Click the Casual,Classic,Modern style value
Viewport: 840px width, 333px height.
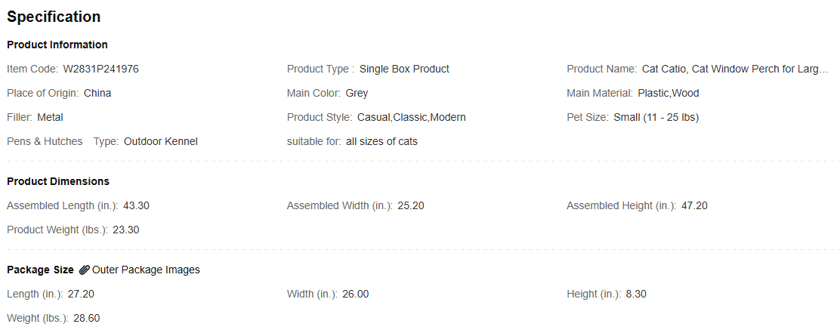pyautogui.click(x=412, y=117)
